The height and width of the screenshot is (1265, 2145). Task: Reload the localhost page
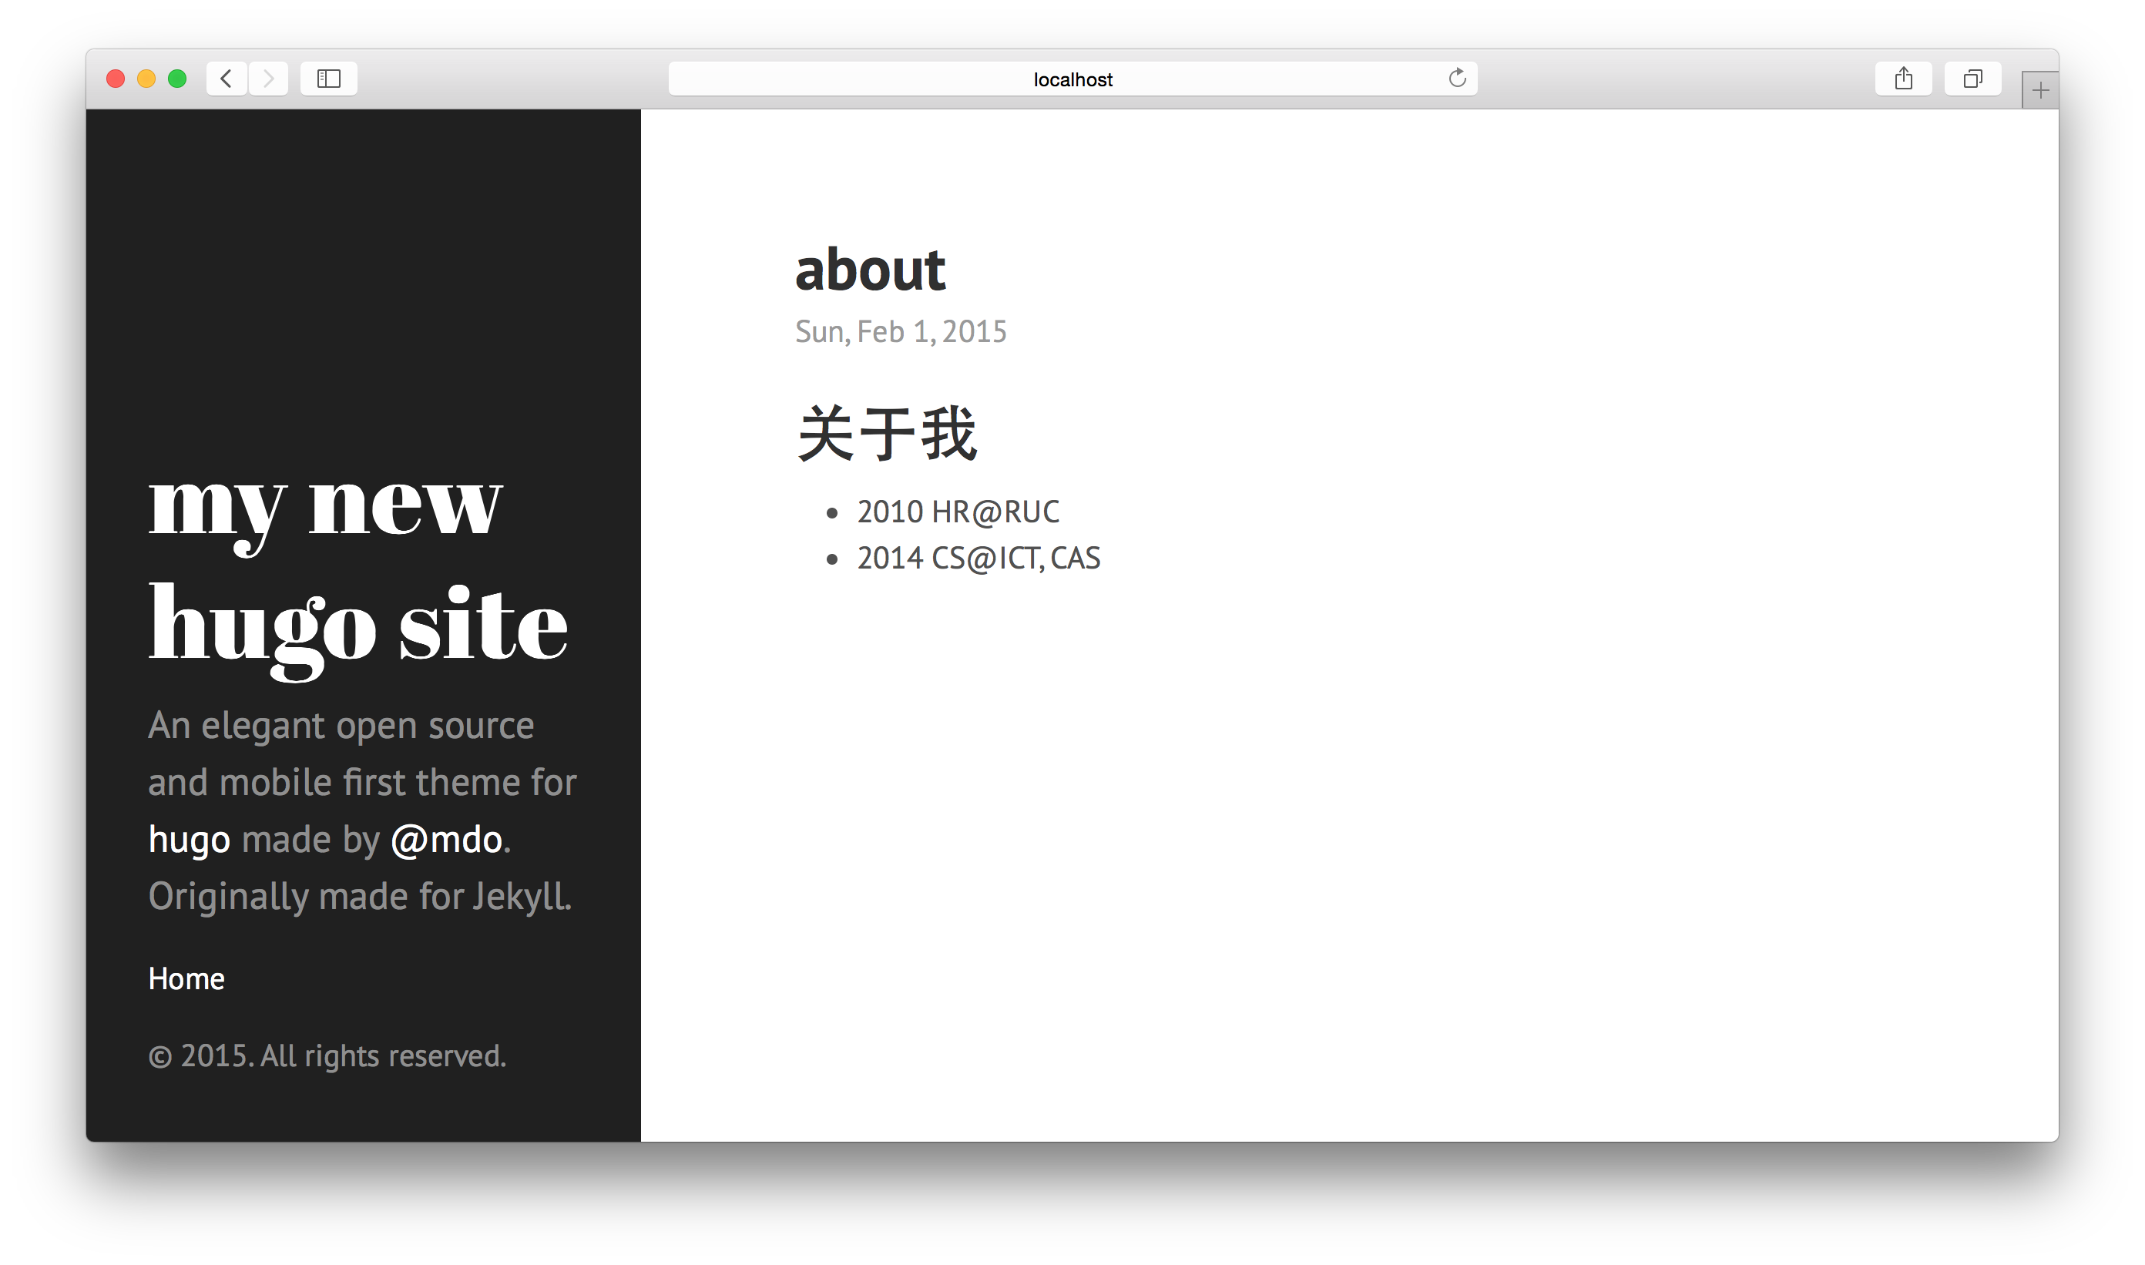coord(1457,79)
